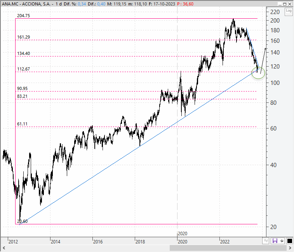Click the 20 price axis label
The width and height of the screenshot is (294, 252).
click(x=273, y=227)
